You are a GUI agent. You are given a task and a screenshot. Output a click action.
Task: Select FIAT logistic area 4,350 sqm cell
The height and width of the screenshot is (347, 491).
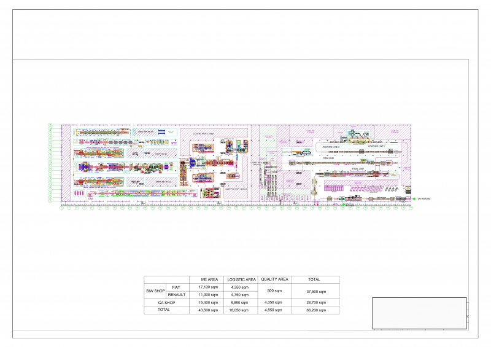[240, 287]
